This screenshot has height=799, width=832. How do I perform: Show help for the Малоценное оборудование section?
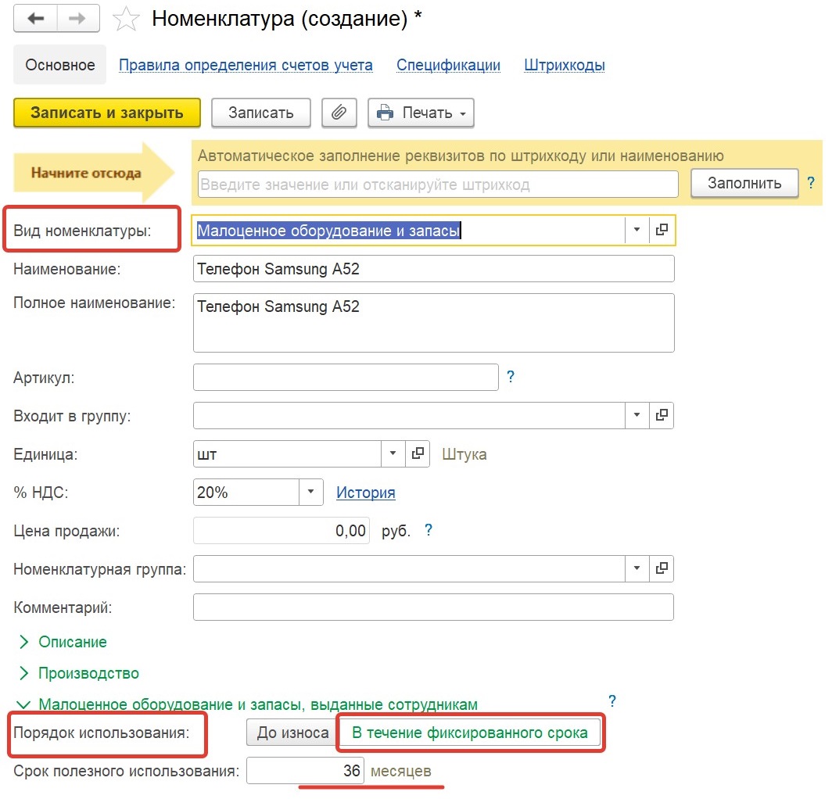[611, 701]
